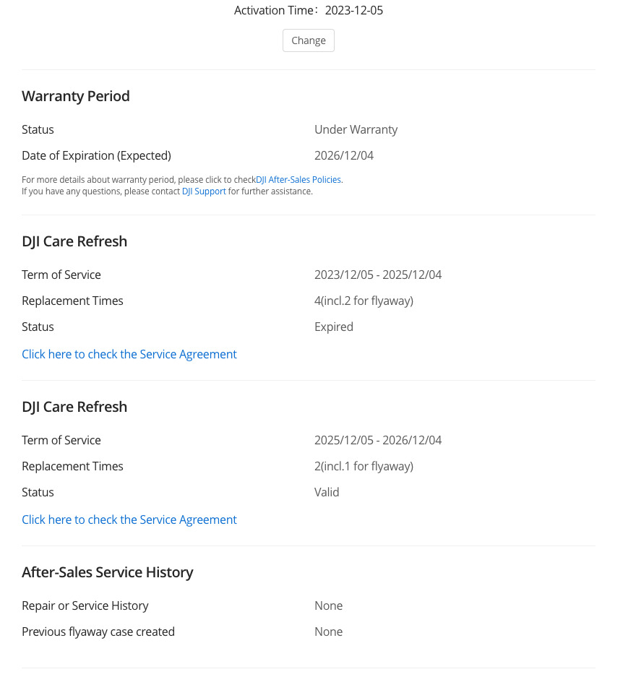Click the Change button under Activation Time
This screenshot has height=677, width=623.
309,40
